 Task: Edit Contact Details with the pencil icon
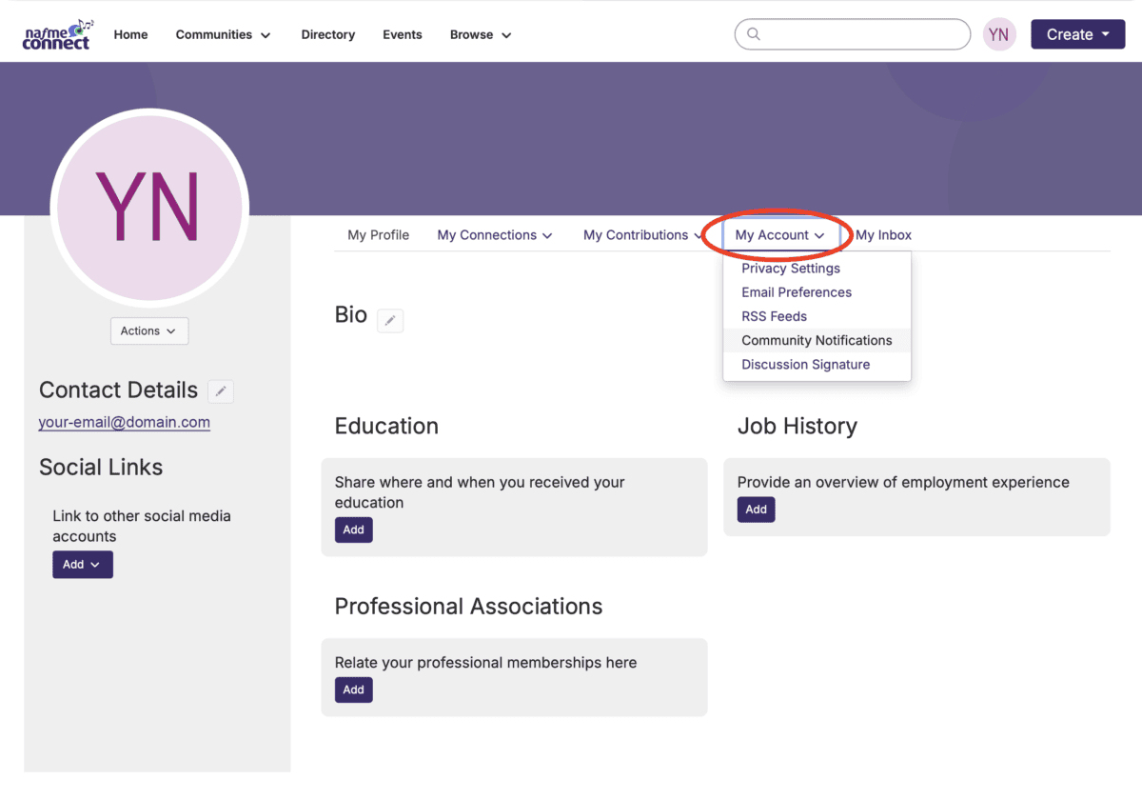(x=221, y=390)
